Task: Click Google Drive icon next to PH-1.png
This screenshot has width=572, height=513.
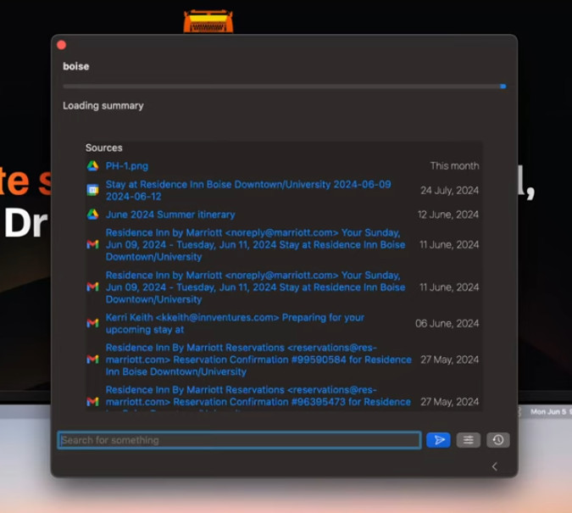Action: point(92,166)
